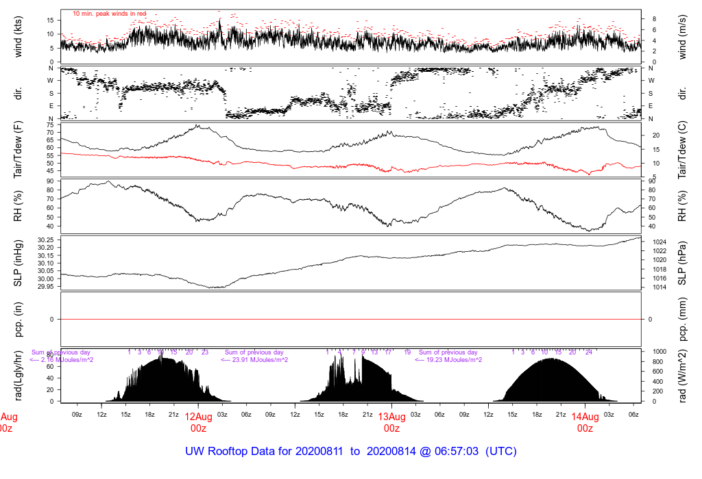Click the last '06z' label on time axis
Image resolution: width=702 pixels, height=479 pixels.
633,415
